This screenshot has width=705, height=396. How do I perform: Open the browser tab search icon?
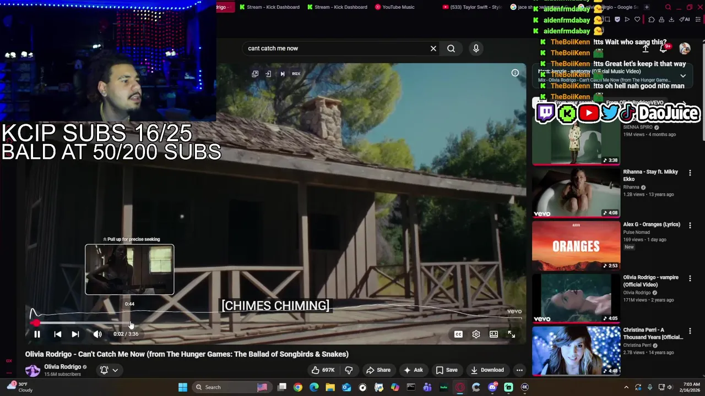[668, 7]
